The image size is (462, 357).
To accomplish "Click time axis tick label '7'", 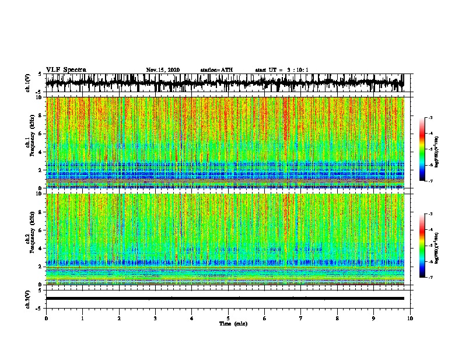I will (301, 318).
